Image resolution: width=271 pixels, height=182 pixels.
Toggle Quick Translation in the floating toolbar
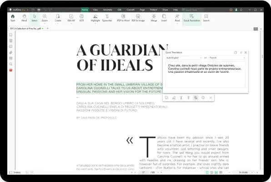point(196,98)
